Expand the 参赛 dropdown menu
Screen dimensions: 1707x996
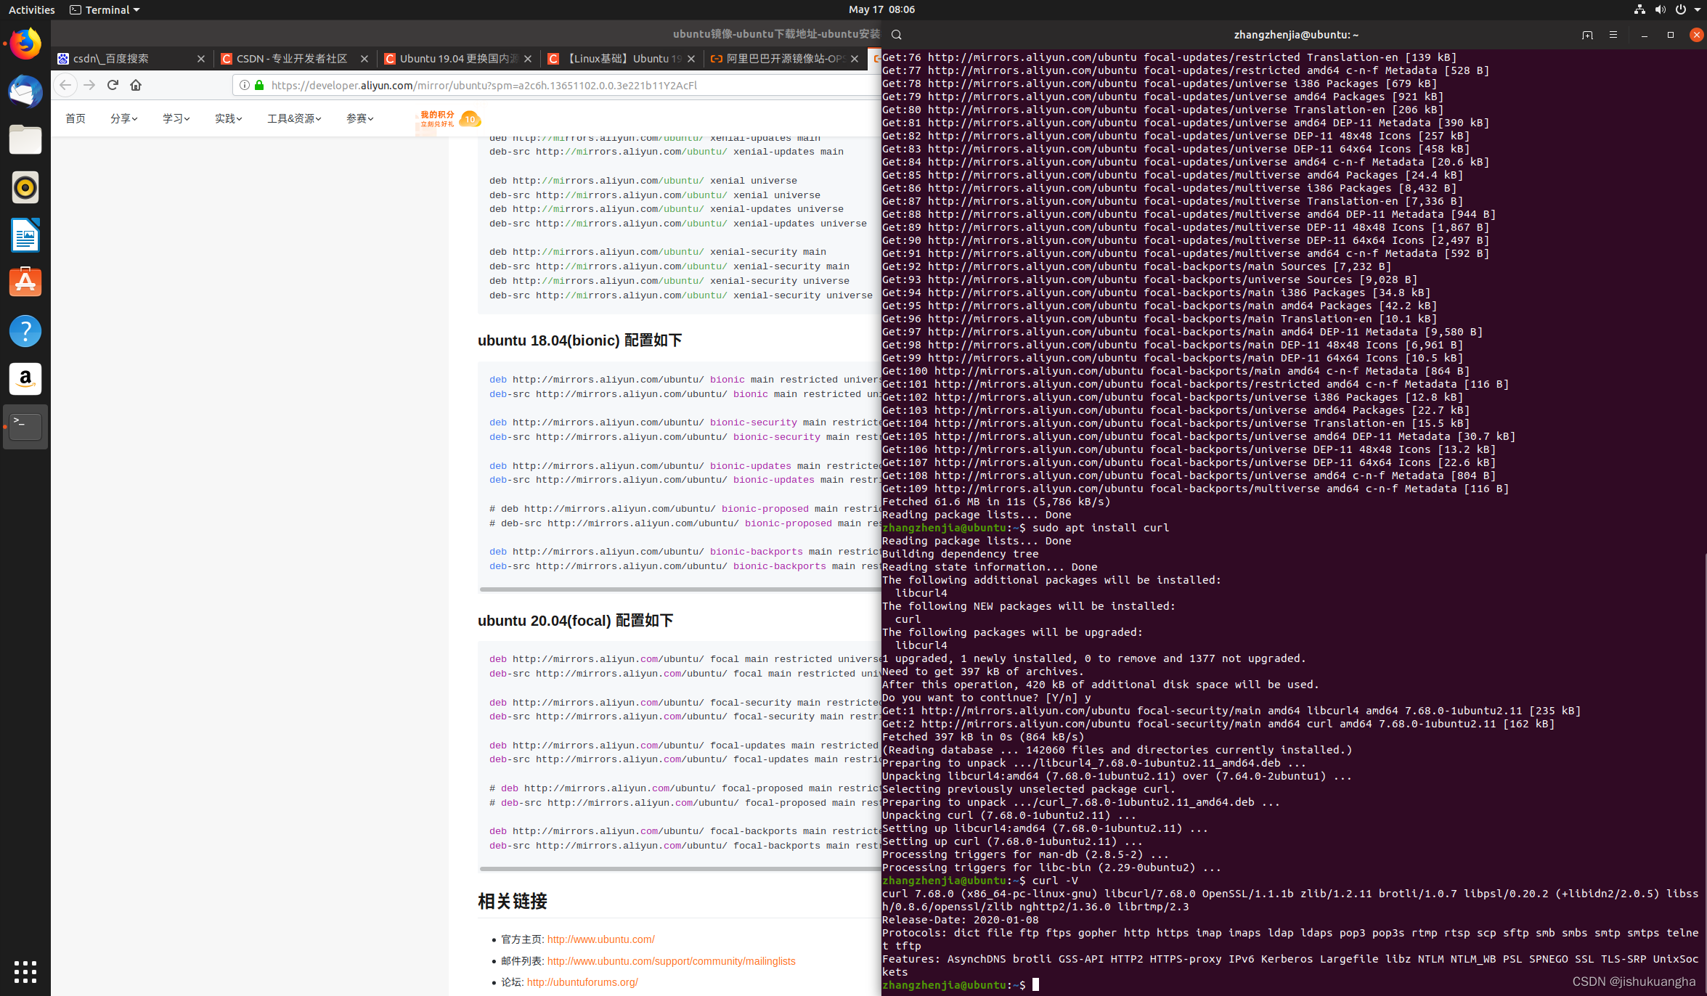point(360,118)
